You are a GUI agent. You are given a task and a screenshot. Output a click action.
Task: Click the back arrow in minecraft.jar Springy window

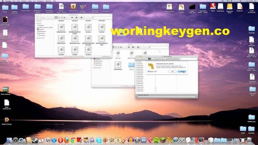138,59
